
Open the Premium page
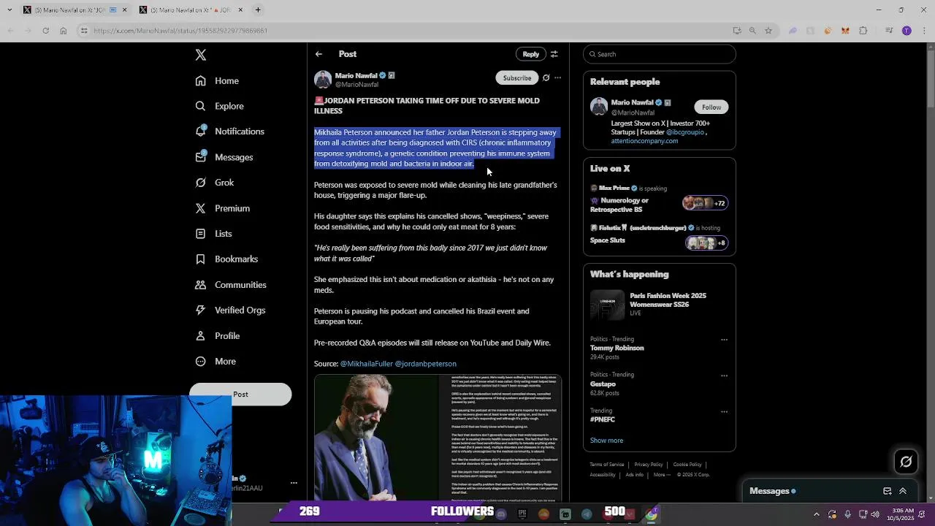point(222,208)
